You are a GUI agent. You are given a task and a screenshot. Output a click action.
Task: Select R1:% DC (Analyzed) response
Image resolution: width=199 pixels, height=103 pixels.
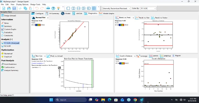click(x=10, y=43)
